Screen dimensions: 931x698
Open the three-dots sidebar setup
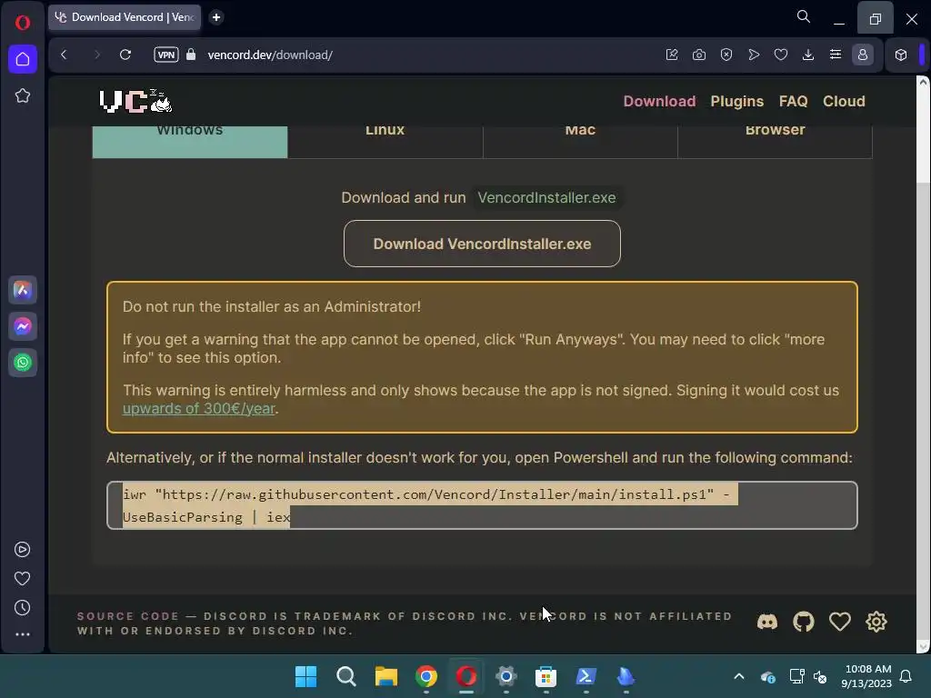[x=23, y=634]
